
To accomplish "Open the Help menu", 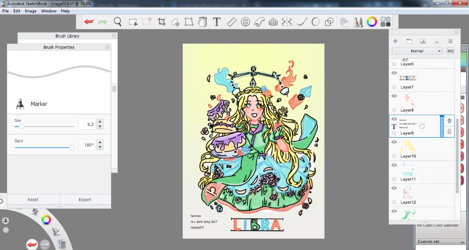I will tap(65, 11).
